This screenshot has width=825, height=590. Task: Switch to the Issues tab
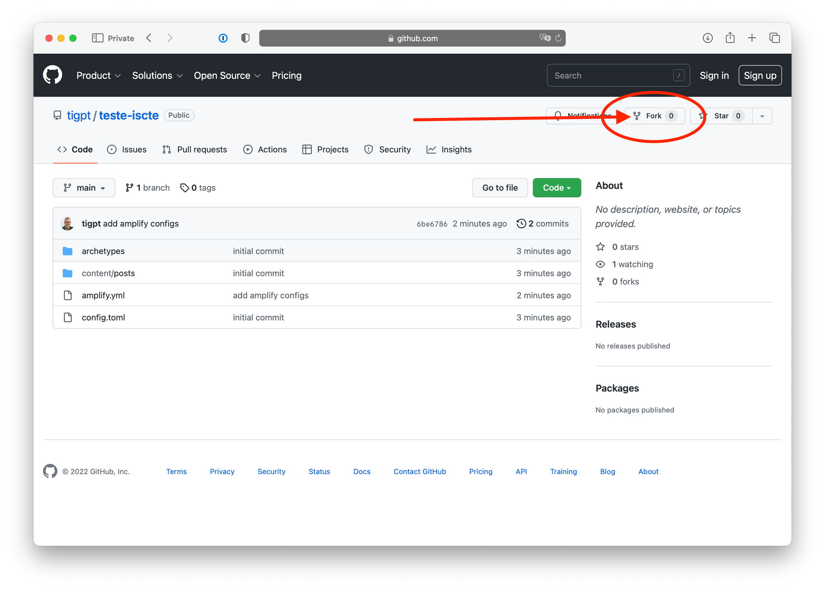click(x=127, y=149)
